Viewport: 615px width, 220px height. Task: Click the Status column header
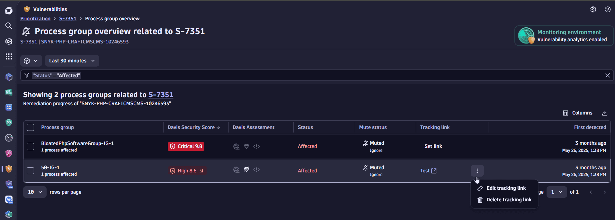[305, 127]
